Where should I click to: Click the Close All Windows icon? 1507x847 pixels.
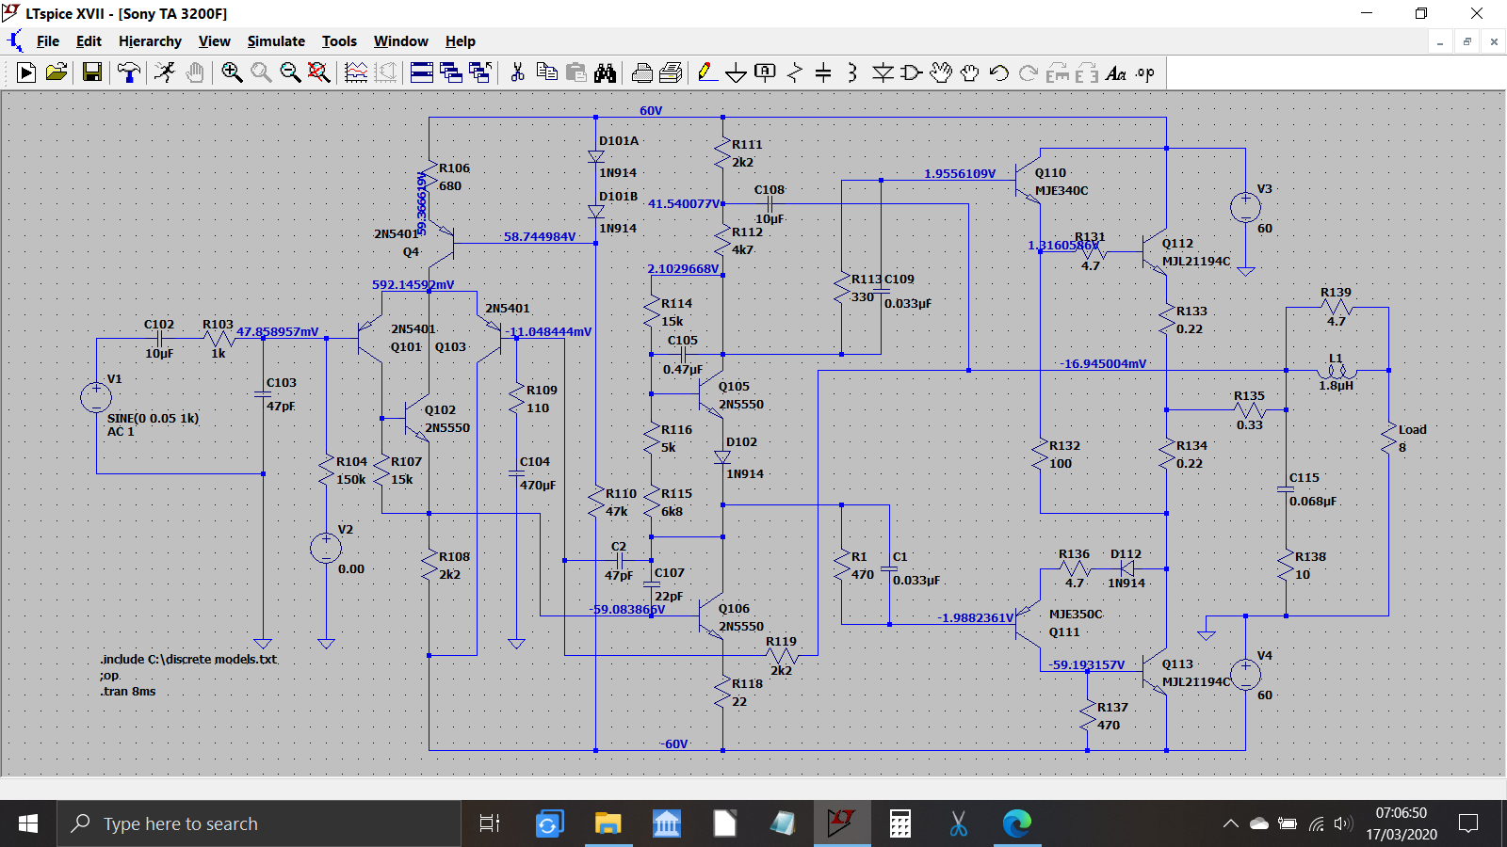[x=480, y=72]
